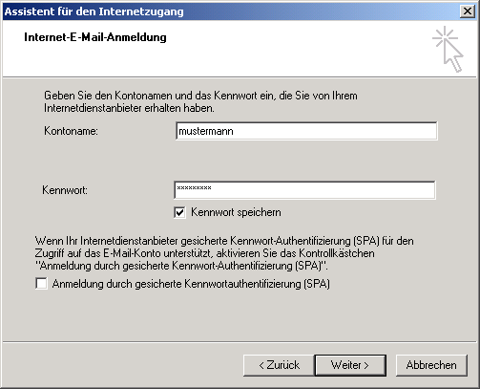
Task: Focus the Kontoname input containing mustermann
Action: 306,131
